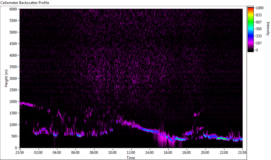Click the Intensity legend title
Image resolution: width=271 pixels, height=160 pixels.
(x=268, y=29)
